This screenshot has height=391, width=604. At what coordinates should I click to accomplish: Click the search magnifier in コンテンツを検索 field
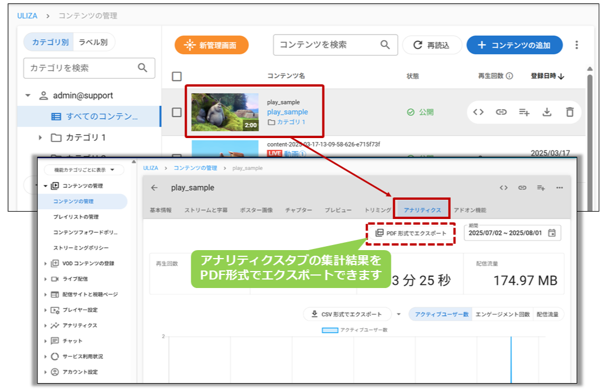click(x=385, y=45)
